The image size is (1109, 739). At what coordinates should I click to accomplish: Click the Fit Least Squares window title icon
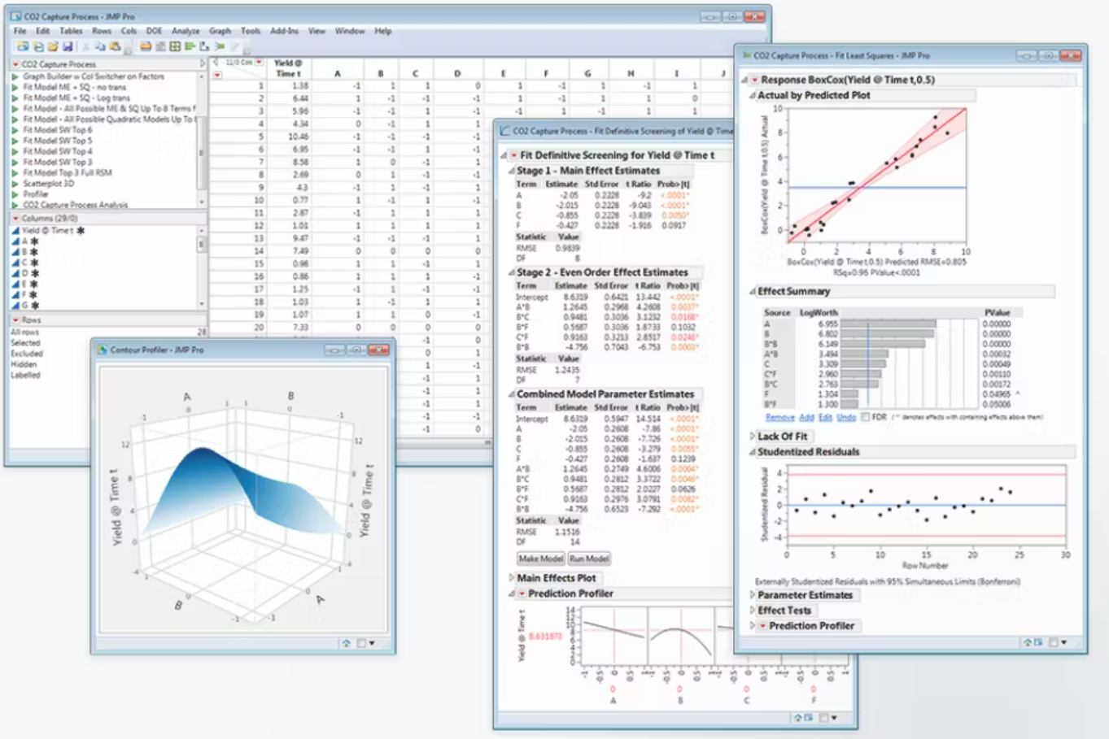[x=746, y=55]
